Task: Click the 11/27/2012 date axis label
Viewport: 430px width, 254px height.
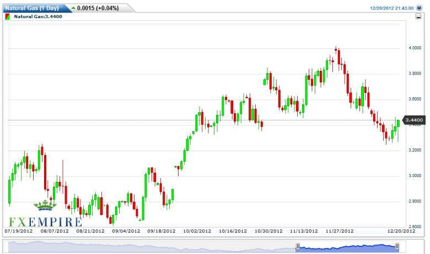Action: (339, 231)
